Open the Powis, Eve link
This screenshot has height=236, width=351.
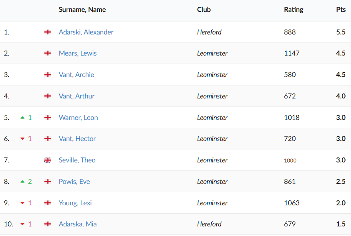74,182
